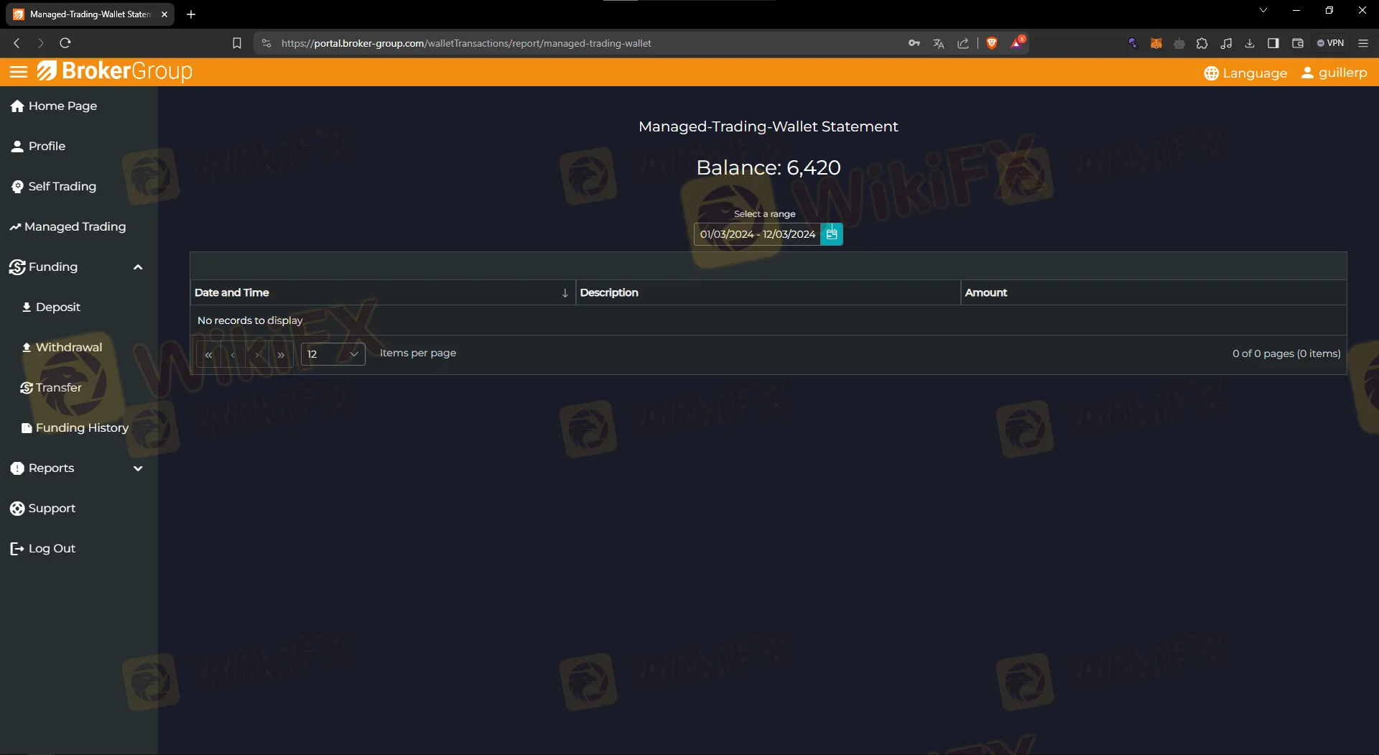Open Brave Rewards triangle icon
This screenshot has height=755, width=1379.
(1017, 42)
